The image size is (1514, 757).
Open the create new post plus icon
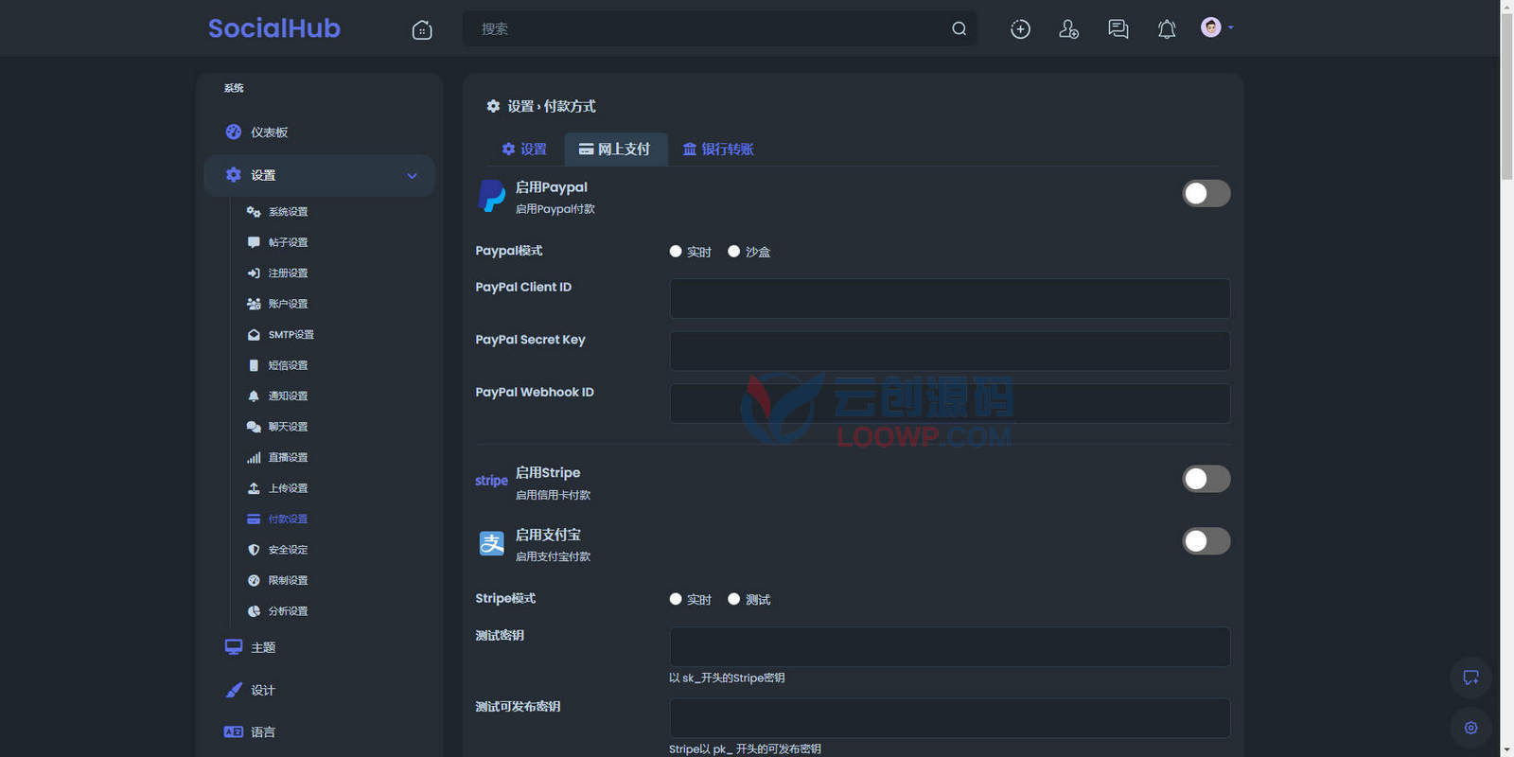(1020, 29)
